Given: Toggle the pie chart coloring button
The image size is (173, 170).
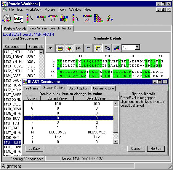Looking at the screenshot, I should [x=69, y=48].
